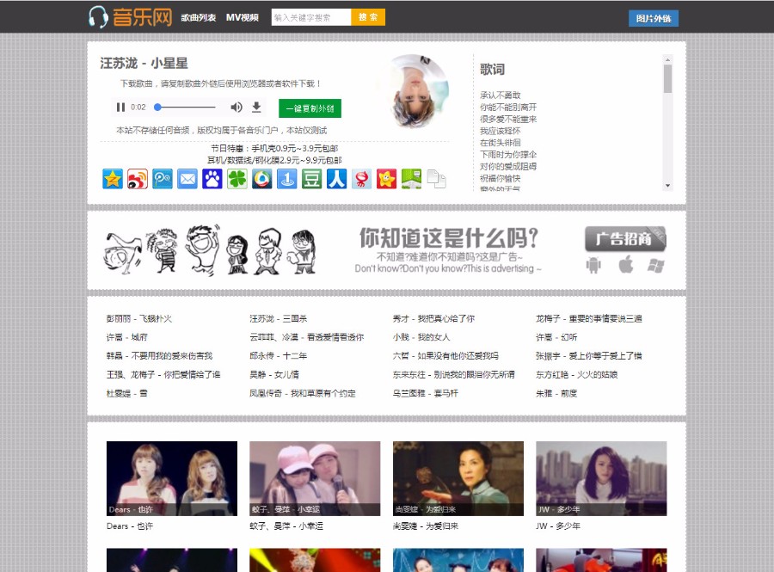Click the 广告招商 banner button

pyautogui.click(x=625, y=239)
